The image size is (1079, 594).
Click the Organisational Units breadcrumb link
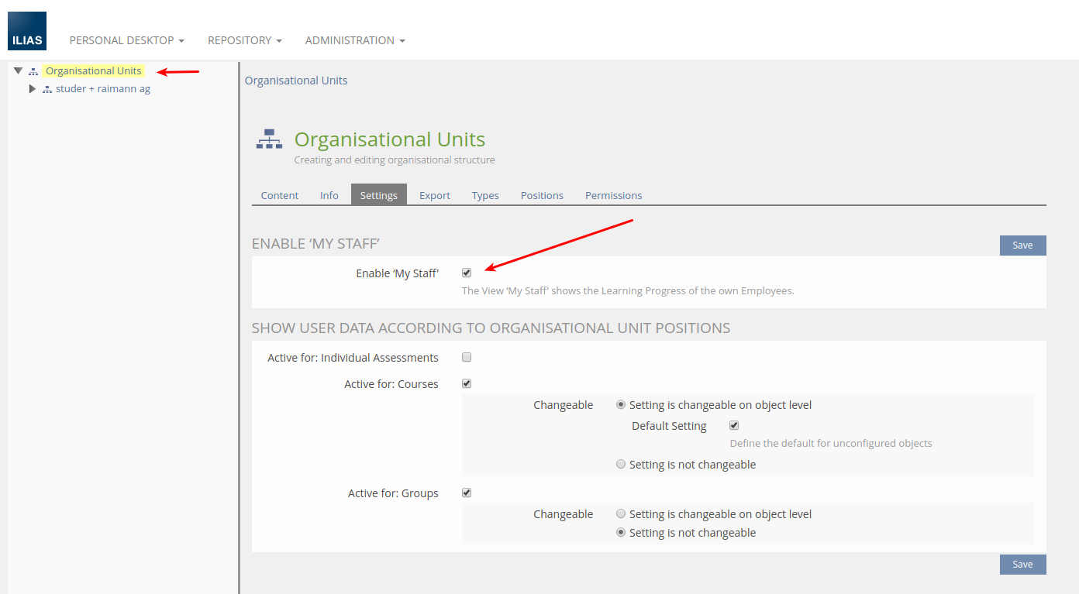pos(296,81)
